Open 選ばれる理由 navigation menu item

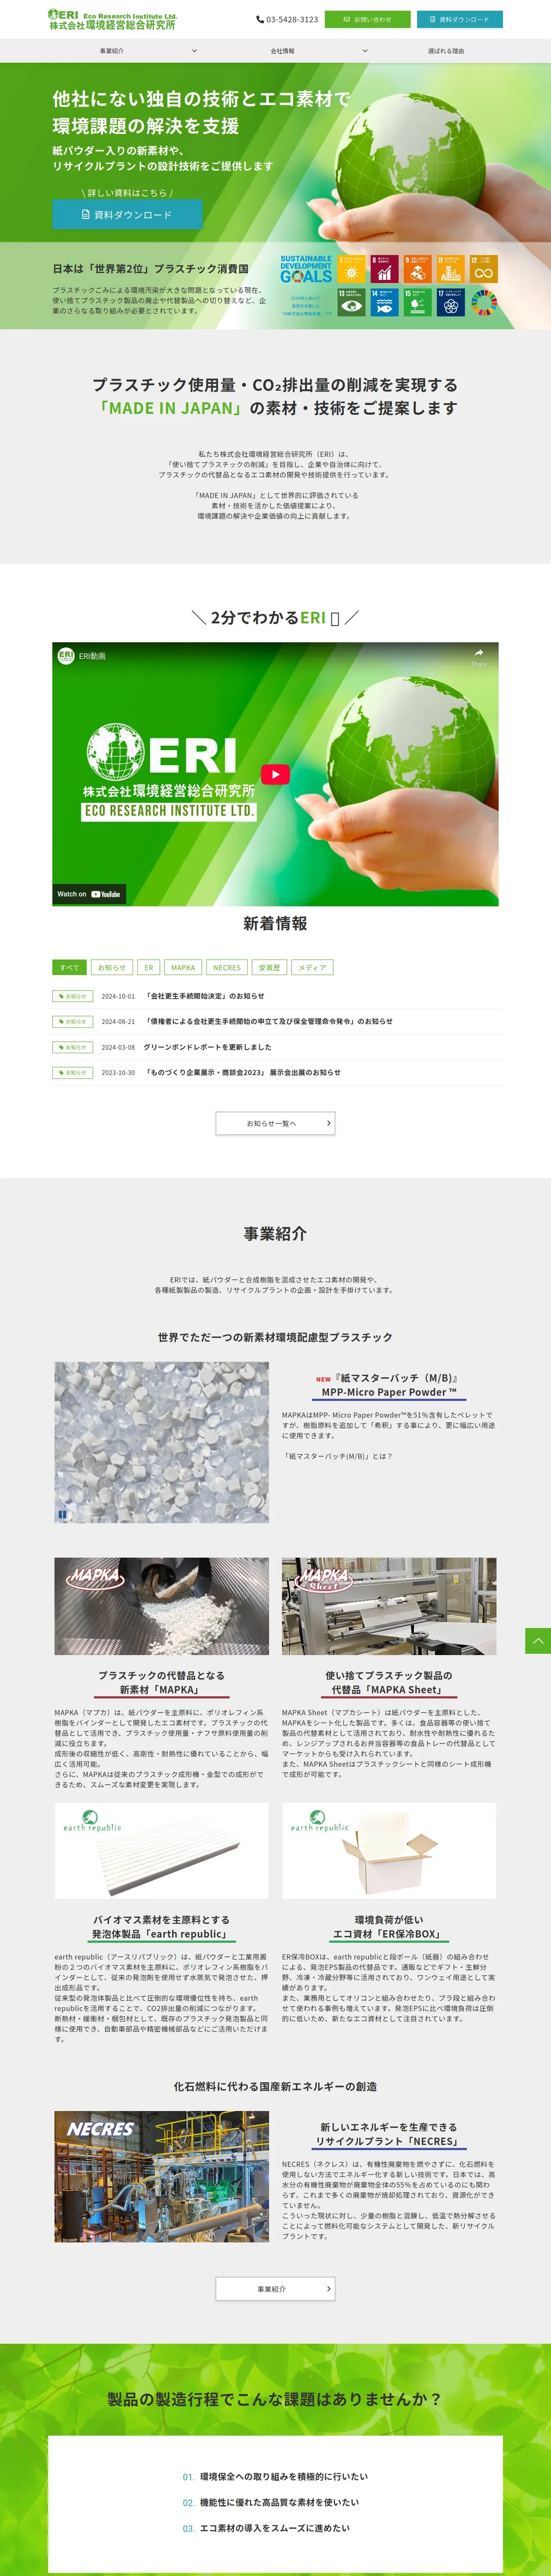[x=446, y=51]
